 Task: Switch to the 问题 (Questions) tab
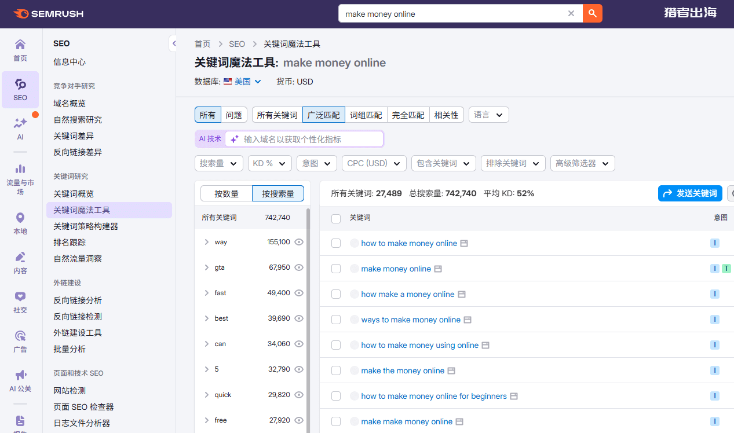click(x=234, y=115)
